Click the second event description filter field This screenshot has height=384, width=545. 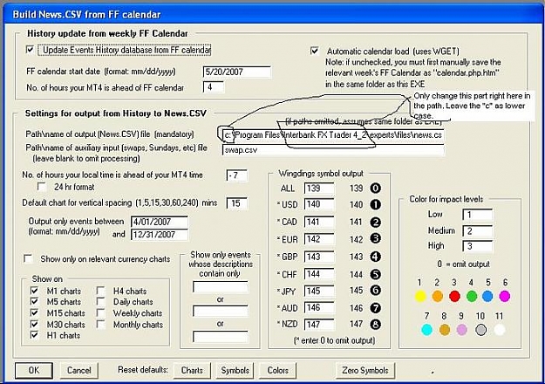click(221, 311)
